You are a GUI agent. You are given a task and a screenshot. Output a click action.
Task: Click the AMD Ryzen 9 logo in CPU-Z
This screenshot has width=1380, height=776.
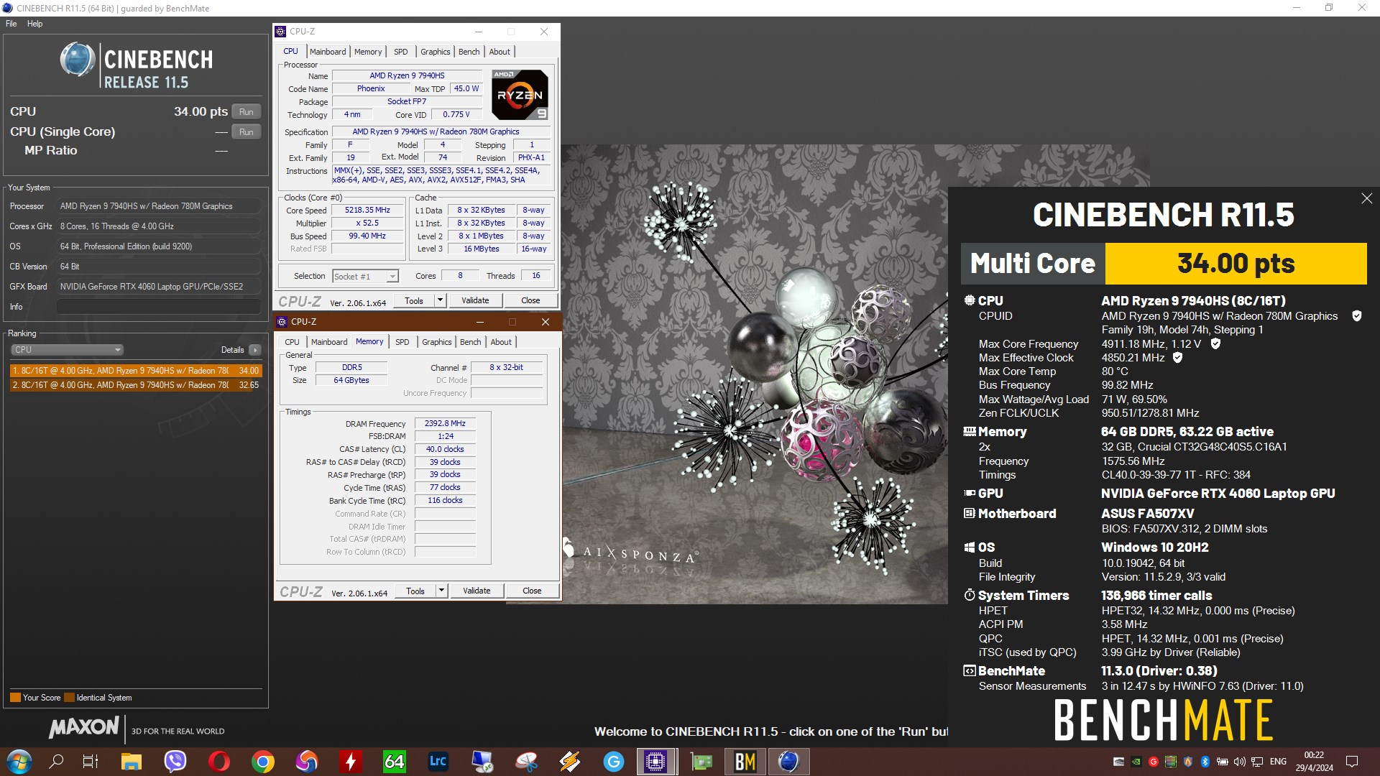520,94
